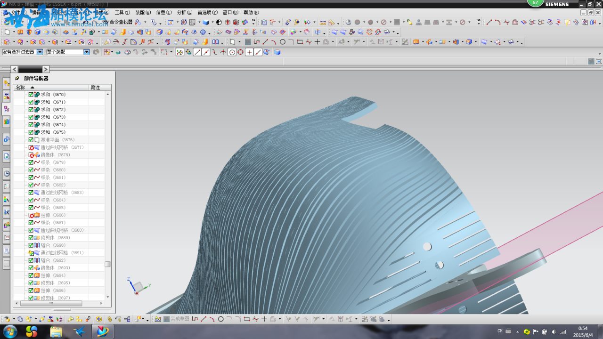
Task: Select the line tool in bottom sketch toolbar
Action: (x=204, y=319)
